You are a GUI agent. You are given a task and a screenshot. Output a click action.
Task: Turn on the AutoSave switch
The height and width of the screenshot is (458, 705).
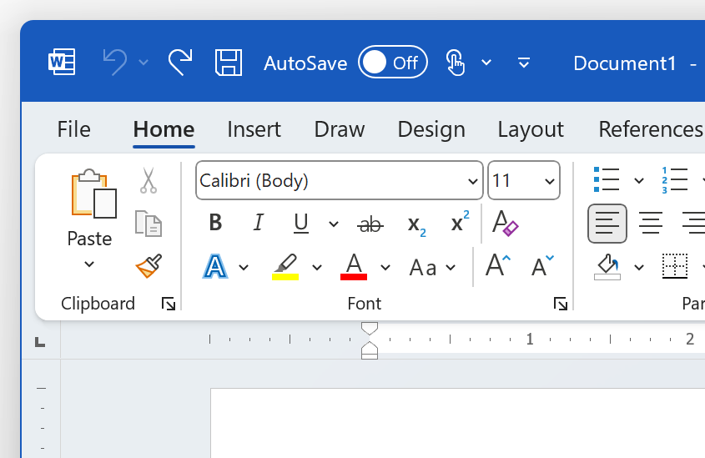tap(392, 63)
